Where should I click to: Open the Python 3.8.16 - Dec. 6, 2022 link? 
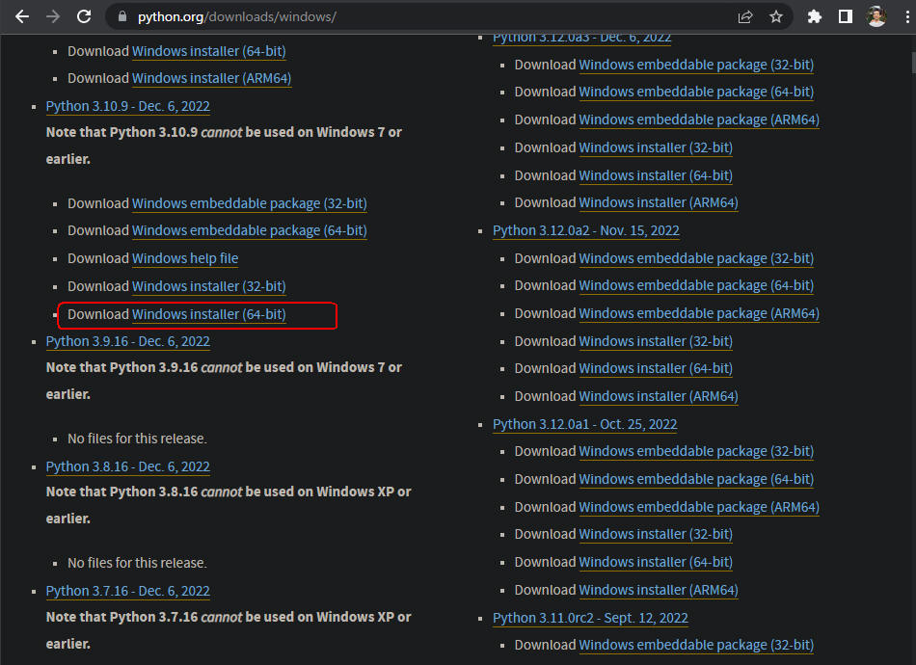(128, 466)
